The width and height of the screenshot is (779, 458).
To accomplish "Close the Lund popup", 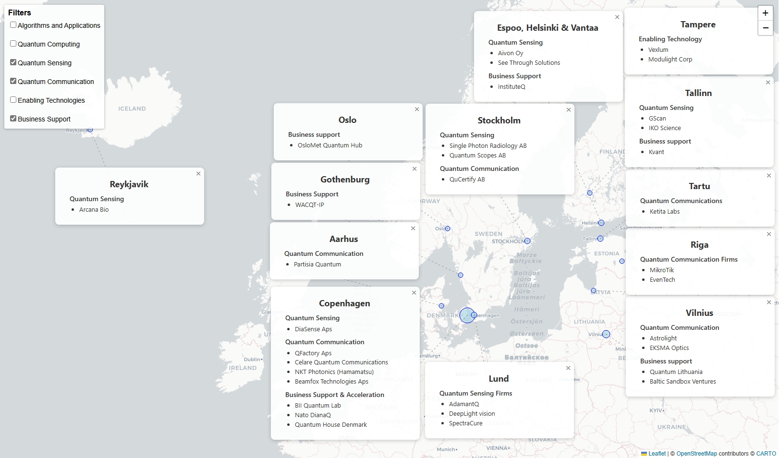I will click(568, 368).
